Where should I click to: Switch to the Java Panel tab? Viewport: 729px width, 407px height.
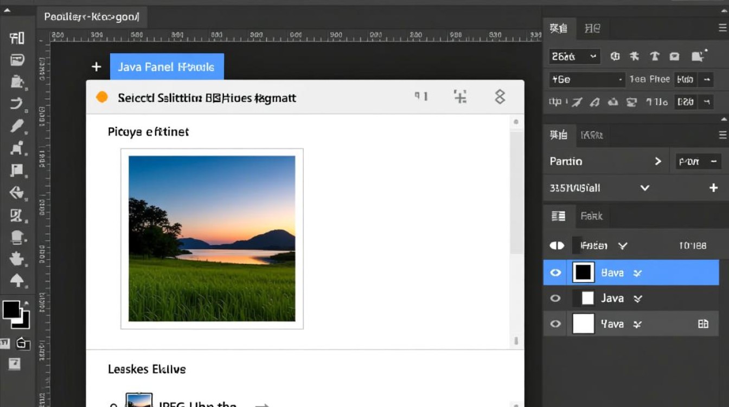coord(167,67)
